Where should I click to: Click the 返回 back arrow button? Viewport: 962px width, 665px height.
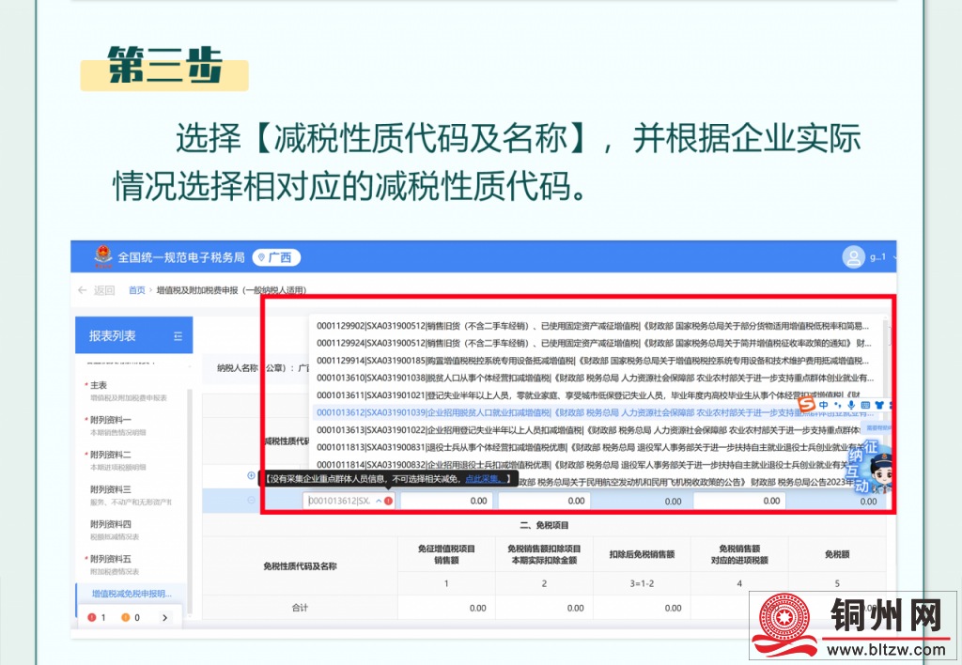pos(97,290)
